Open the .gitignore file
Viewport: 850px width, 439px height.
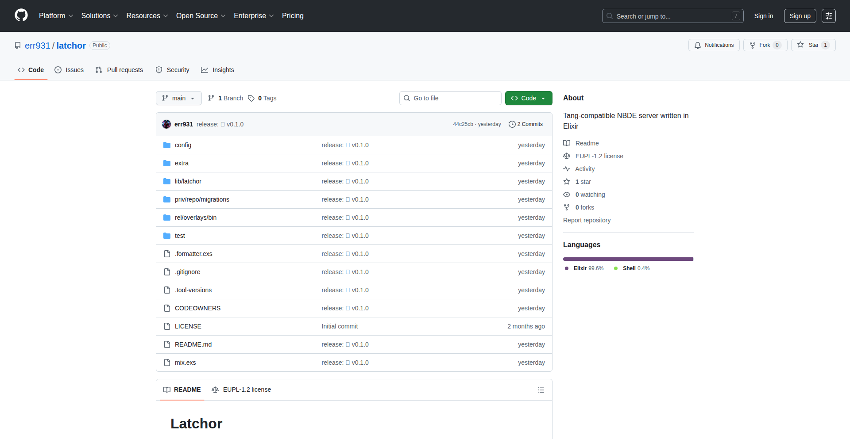(187, 272)
